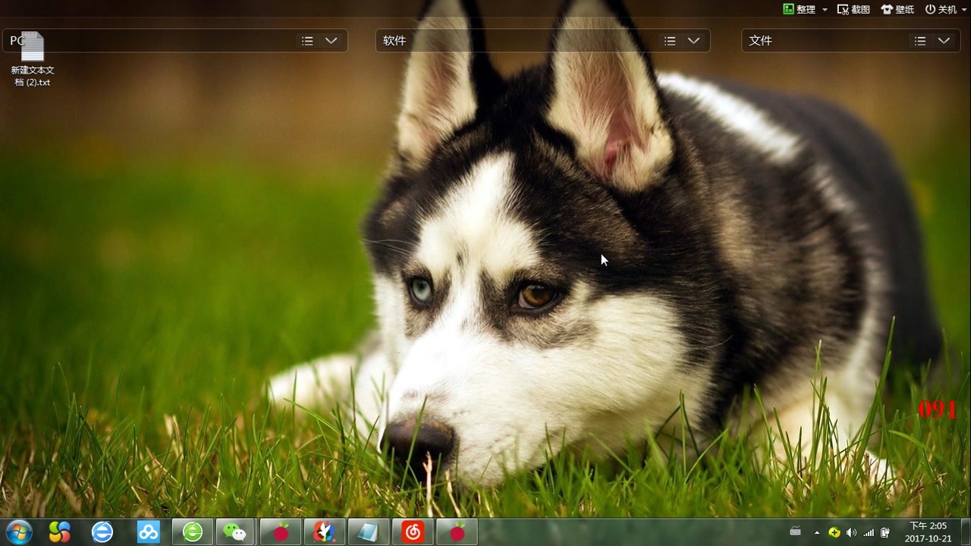Screen dimensions: 971x546
Task: Open blue Internet Explorer taskbar icon
Action: point(102,532)
